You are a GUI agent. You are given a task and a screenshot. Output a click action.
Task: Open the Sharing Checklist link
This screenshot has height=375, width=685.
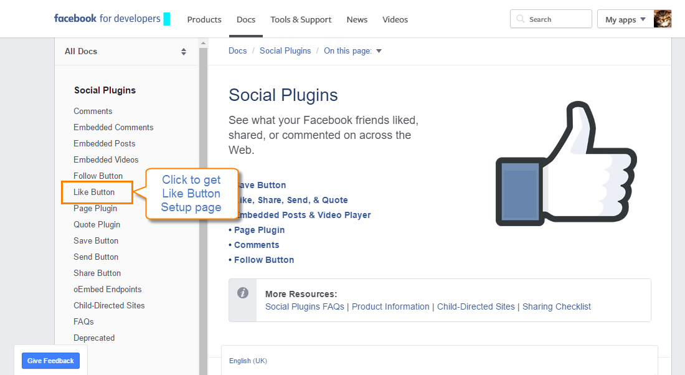[x=556, y=306]
